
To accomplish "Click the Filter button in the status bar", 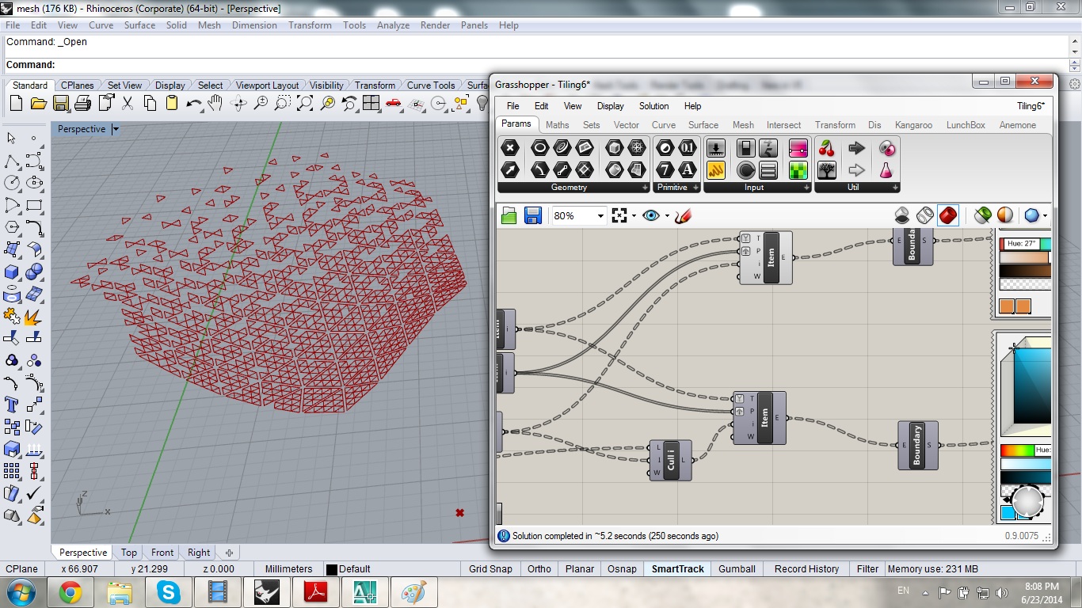I will (x=867, y=568).
